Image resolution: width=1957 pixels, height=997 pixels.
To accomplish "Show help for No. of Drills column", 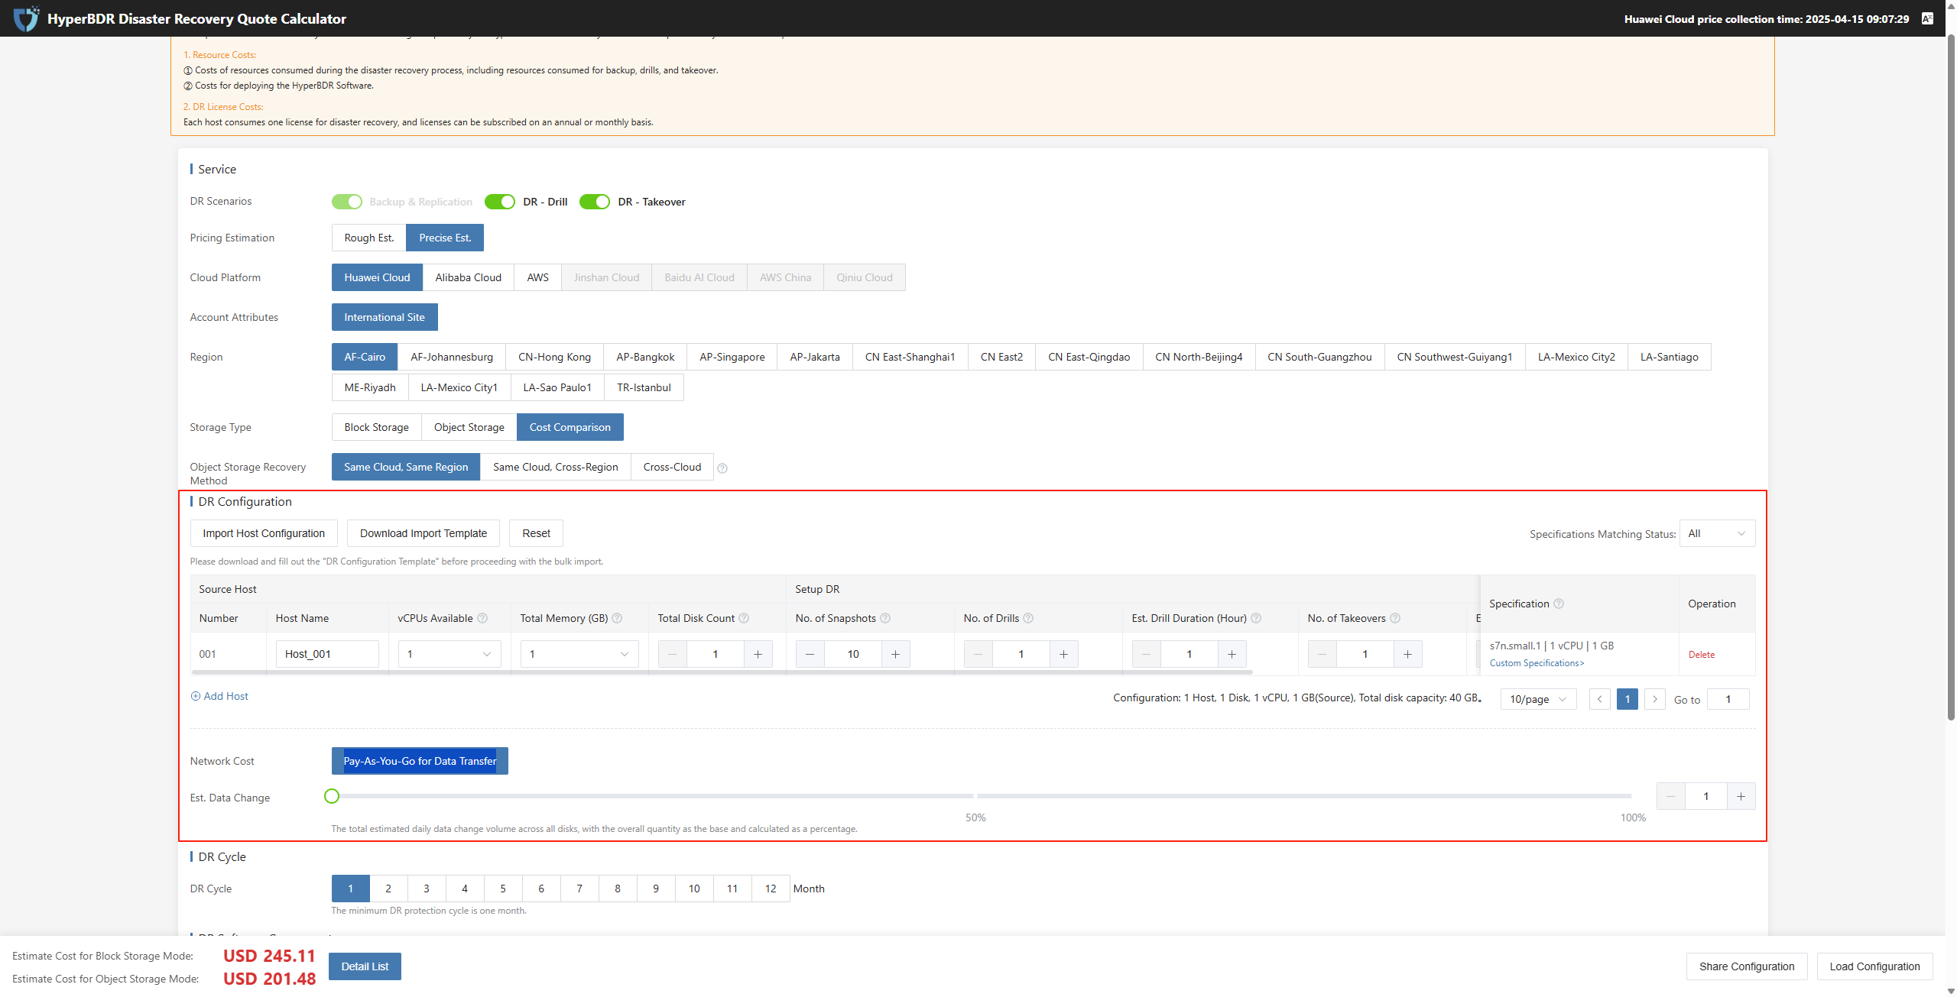I will (x=1028, y=618).
